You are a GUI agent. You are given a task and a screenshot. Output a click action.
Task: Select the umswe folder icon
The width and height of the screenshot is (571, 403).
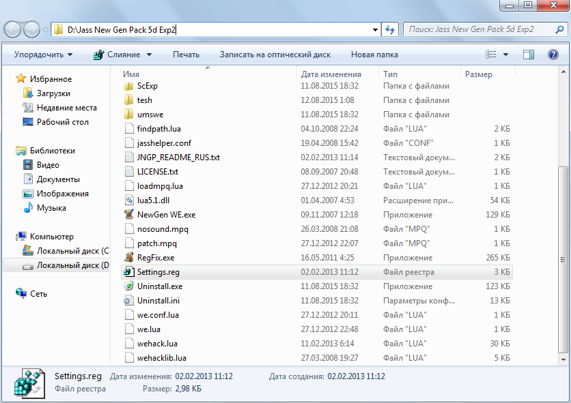coord(129,114)
